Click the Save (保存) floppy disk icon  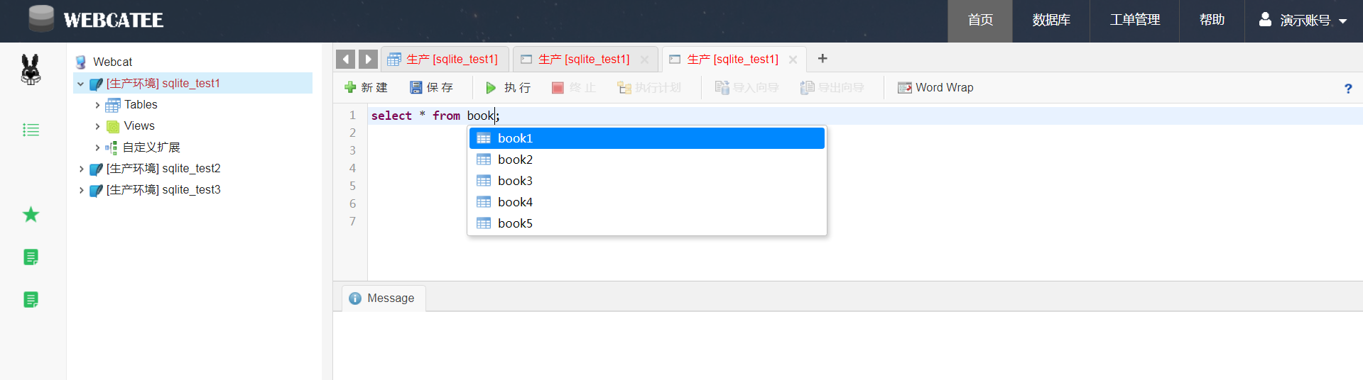[x=416, y=88]
